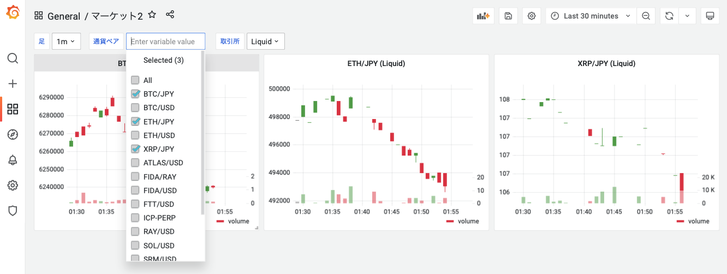Focus the Enter variable value field
The width and height of the screenshot is (727, 274).
[x=166, y=41]
